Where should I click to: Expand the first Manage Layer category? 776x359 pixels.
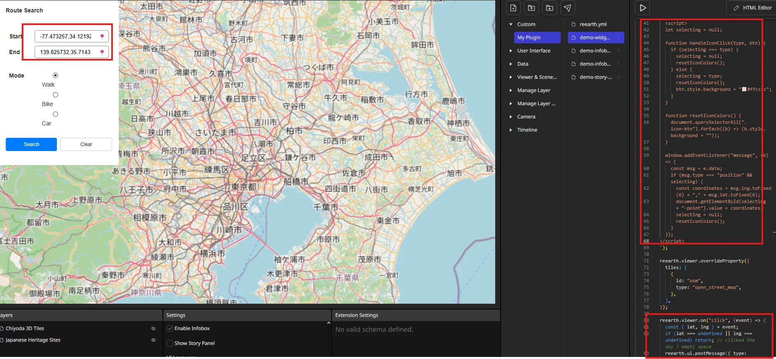point(511,90)
